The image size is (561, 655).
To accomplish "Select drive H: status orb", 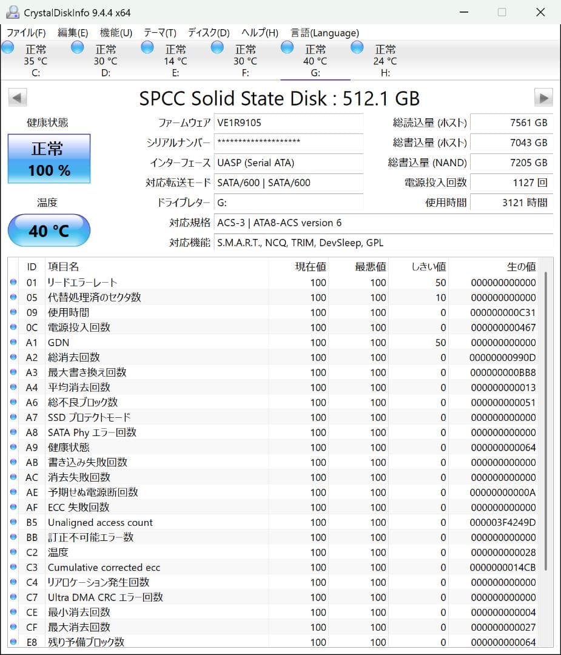I will pos(357,48).
